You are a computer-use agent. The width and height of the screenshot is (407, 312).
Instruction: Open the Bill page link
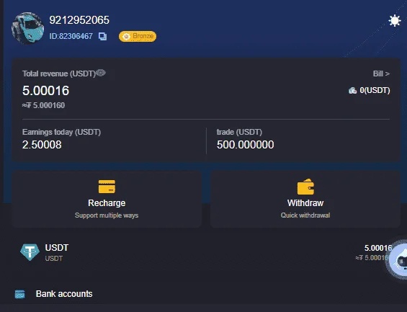click(381, 73)
